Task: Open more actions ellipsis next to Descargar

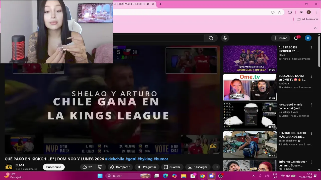Action: [216, 167]
